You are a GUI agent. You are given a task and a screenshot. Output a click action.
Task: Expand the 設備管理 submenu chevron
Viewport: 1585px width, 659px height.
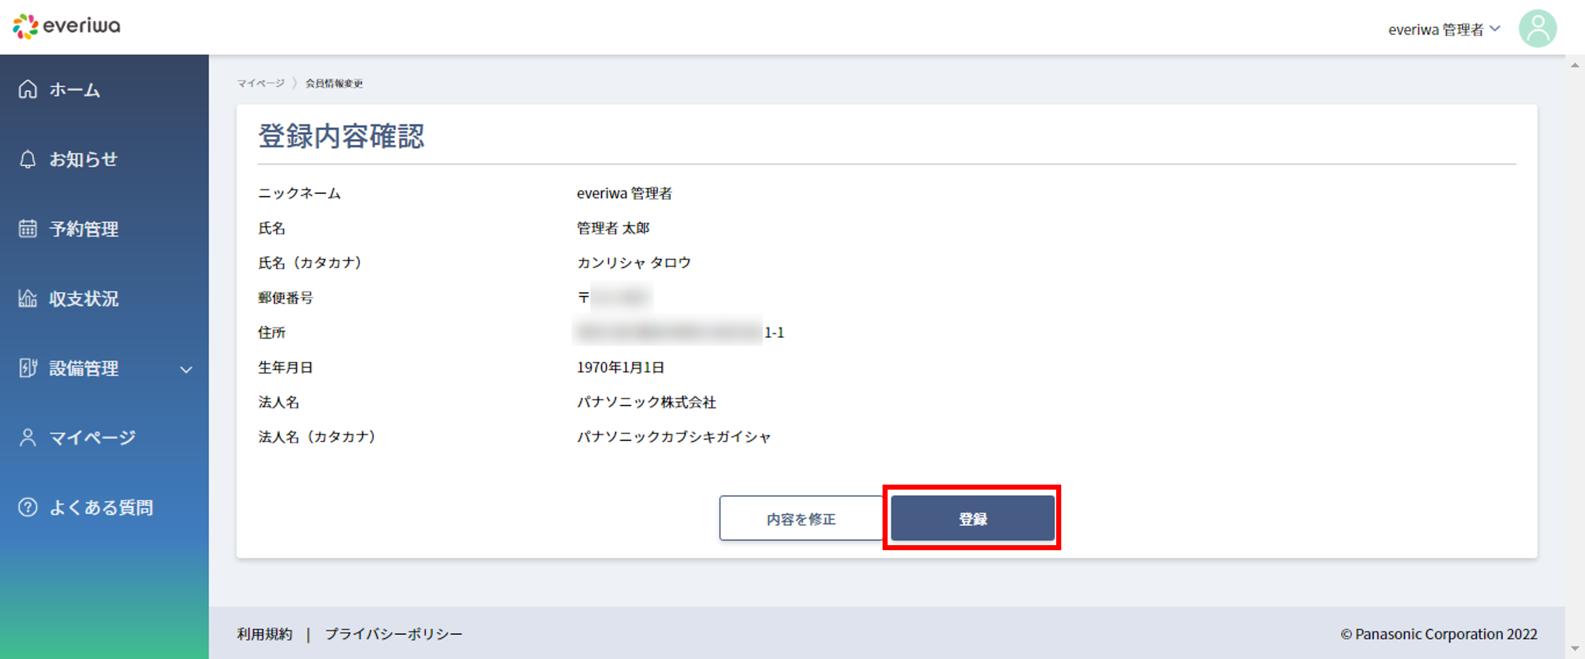click(x=186, y=369)
